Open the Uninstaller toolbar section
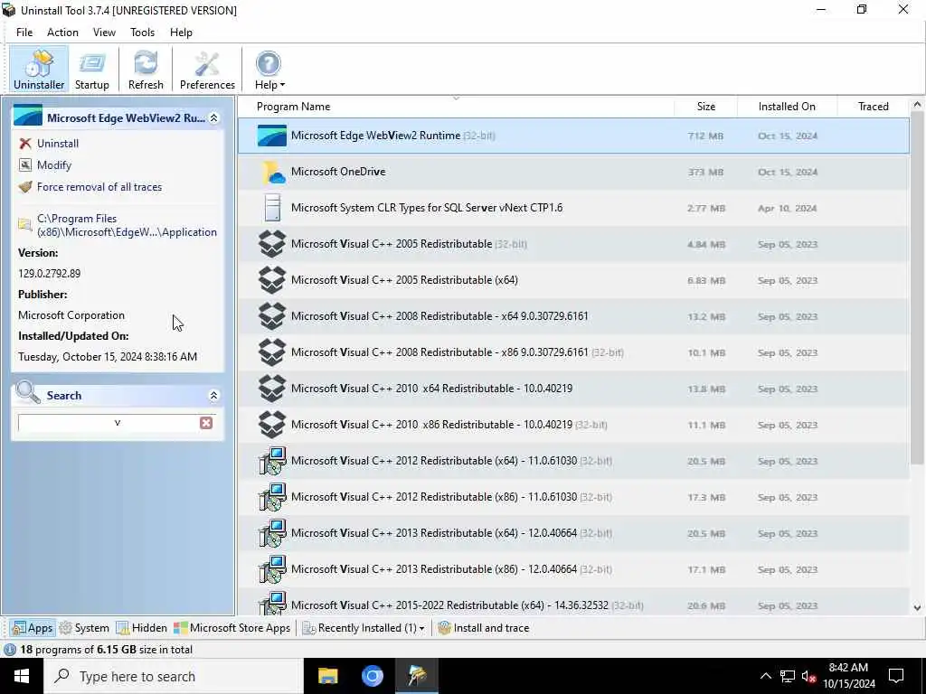This screenshot has height=694, width=926. click(x=39, y=70)
